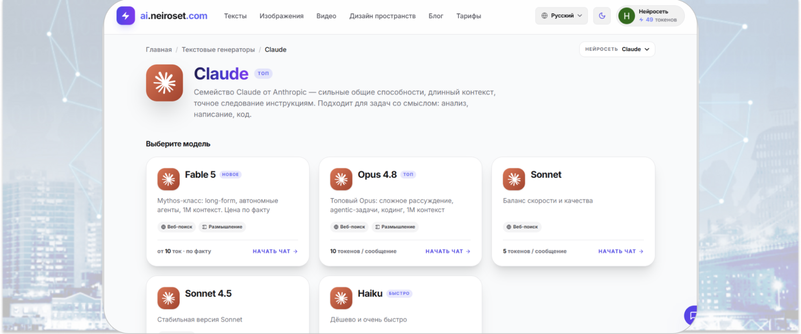Click the ТОП badge beside Claude heading
The height and width of the screenshot is (334, 801).
[263, 73]
